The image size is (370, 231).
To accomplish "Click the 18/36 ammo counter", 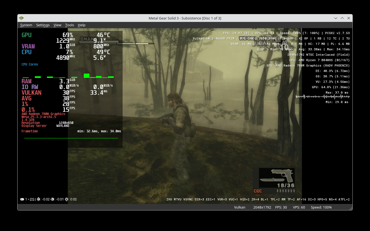I will pyautogui.click(x=286, y=186).
